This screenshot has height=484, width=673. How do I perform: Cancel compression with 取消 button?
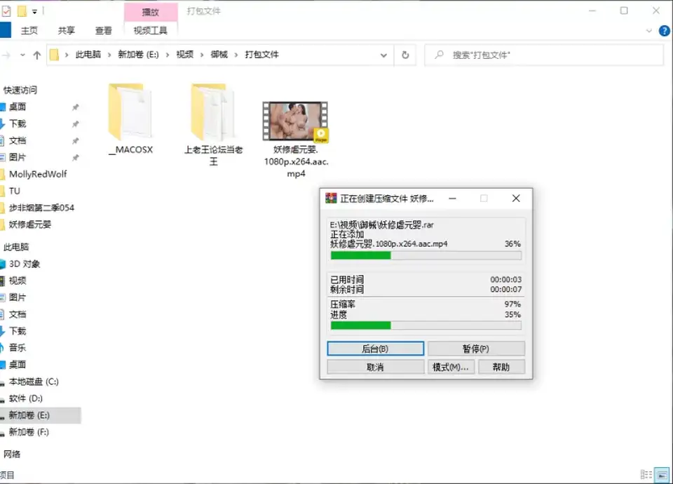[376, 367]
